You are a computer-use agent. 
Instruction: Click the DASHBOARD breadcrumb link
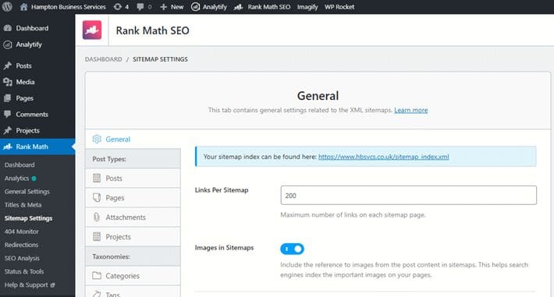103,59
